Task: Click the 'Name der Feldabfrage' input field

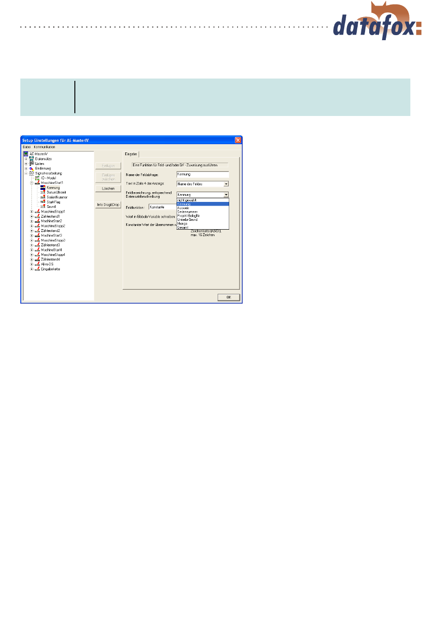Action: pyautogui.click(x=202, y=175)
